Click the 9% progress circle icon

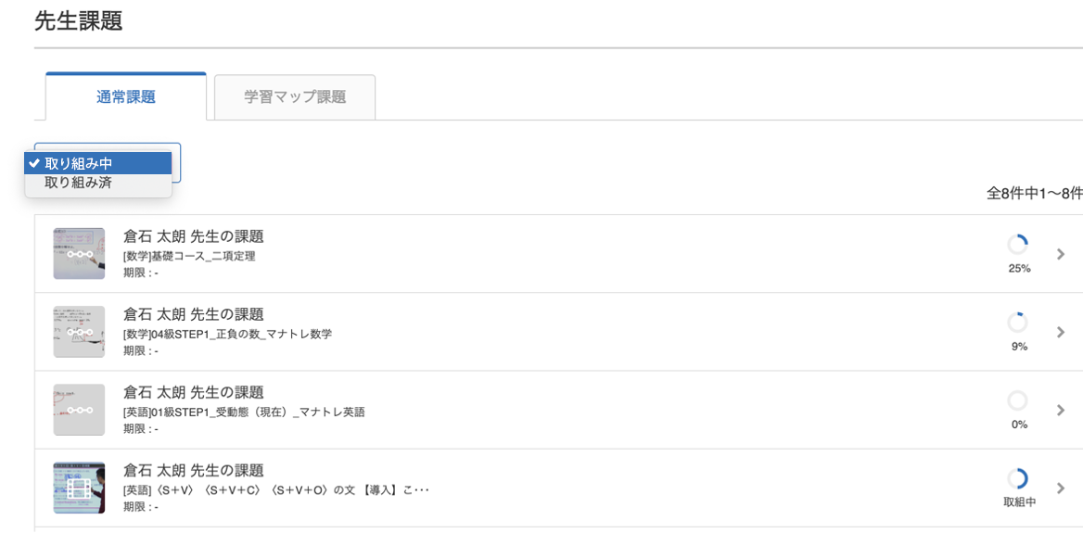(1017, 323)
